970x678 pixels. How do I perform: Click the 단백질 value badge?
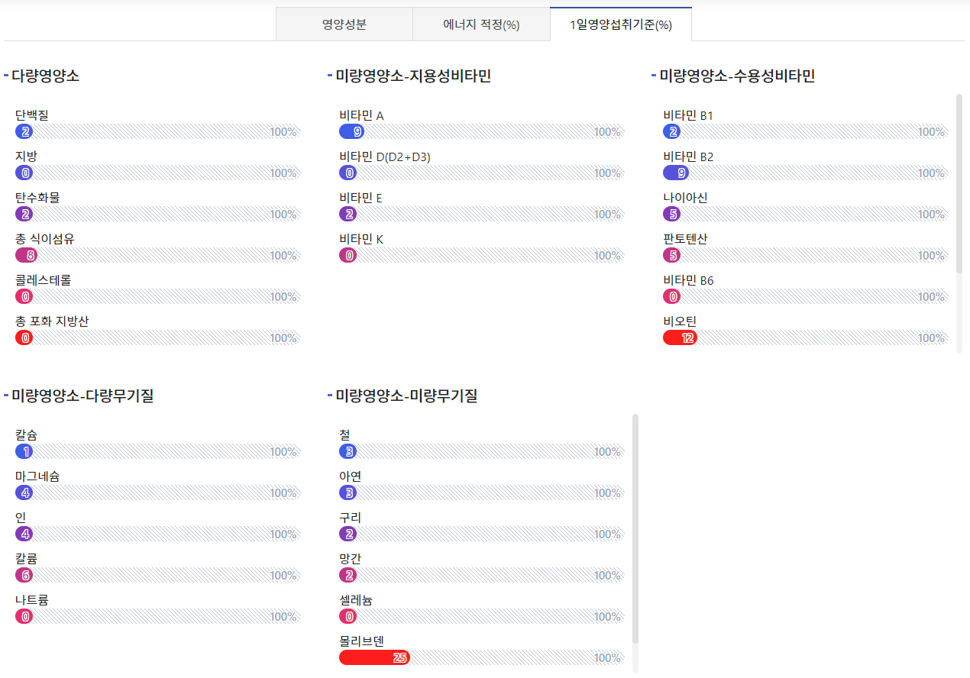click(x=25, y=132)
